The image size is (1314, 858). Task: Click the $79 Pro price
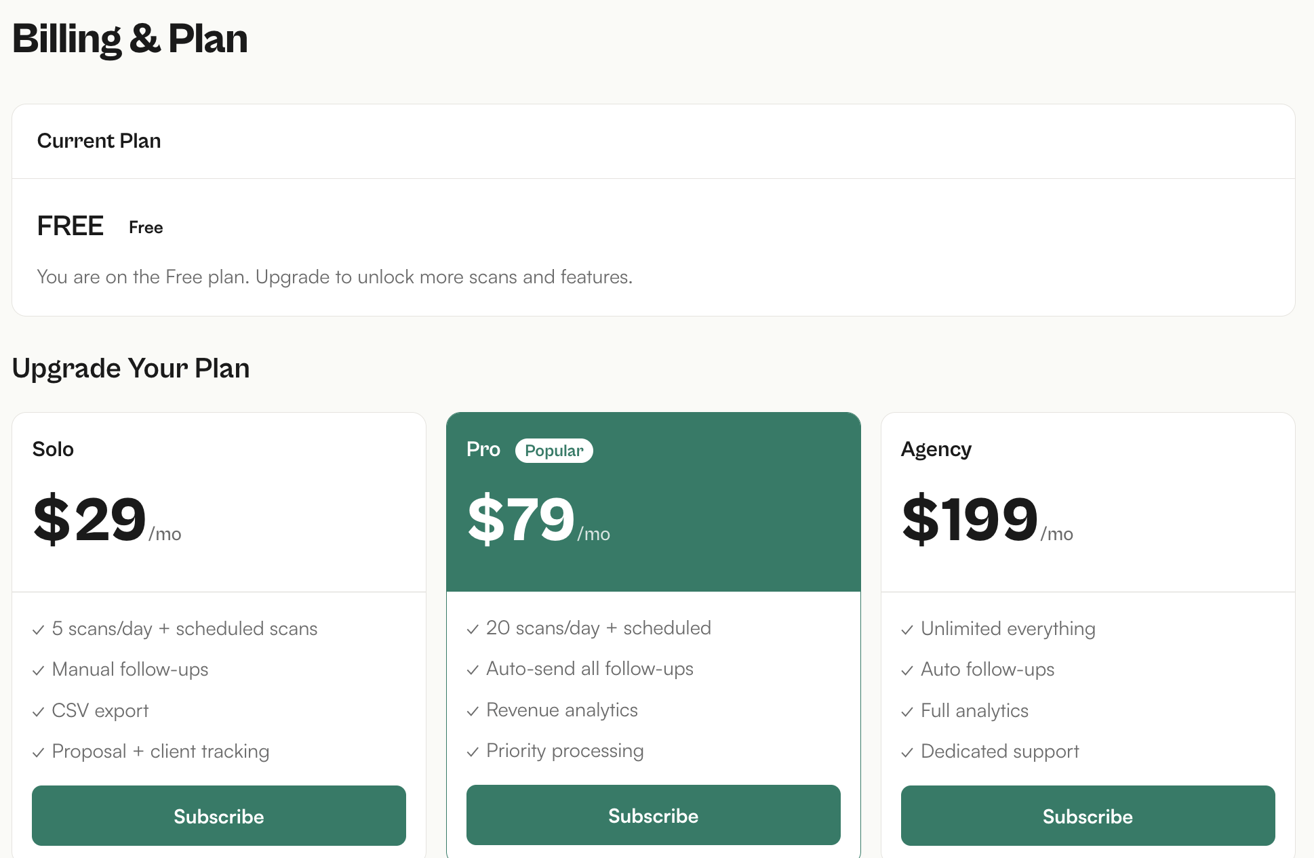click(521, 519)
